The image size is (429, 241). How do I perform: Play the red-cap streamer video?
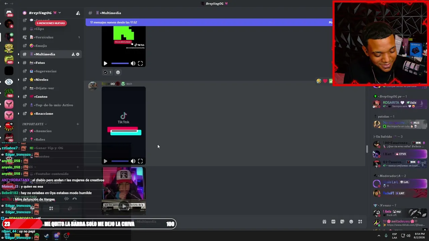(124, 206)
